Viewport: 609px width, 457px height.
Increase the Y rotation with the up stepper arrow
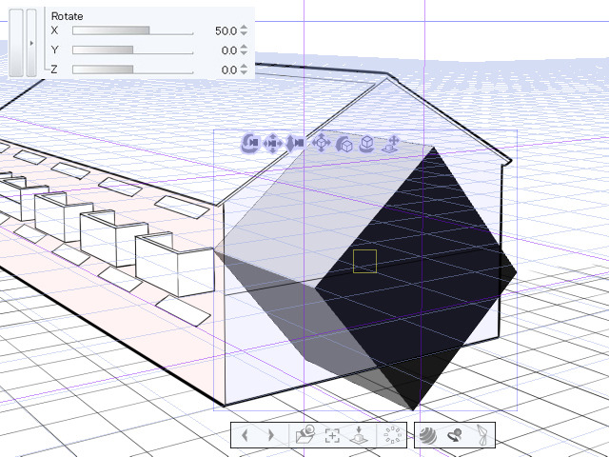(244, 47)
